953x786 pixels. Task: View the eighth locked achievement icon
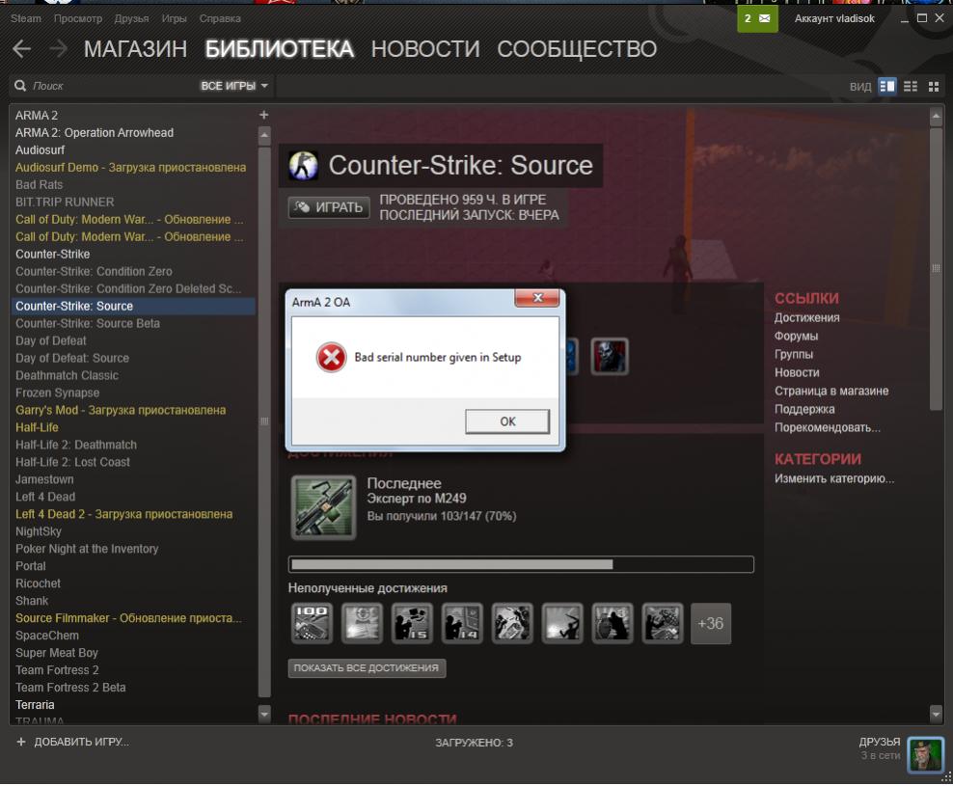click(662, 623)
